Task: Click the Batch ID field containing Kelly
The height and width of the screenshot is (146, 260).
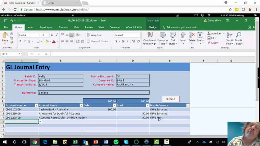Action: (x=61, y=76)
